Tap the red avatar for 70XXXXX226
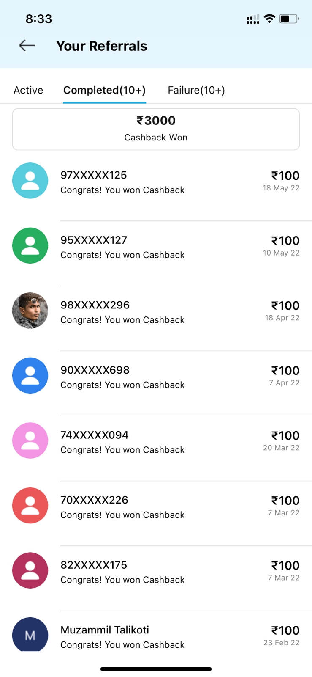 (30, 505)
